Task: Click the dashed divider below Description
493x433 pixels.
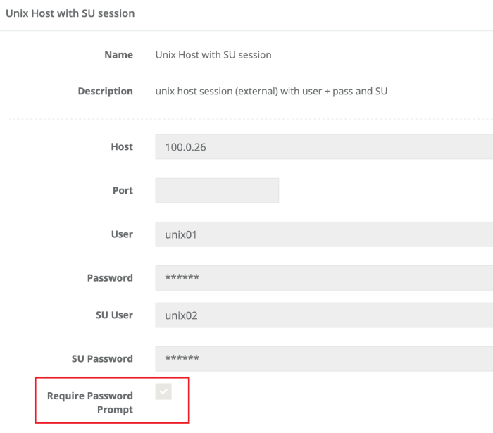Action: (x=246, y=118)
